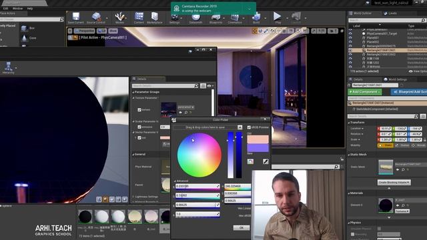
Task: Click the Datasmith toolbar icon
Action: tap(195, 19)
